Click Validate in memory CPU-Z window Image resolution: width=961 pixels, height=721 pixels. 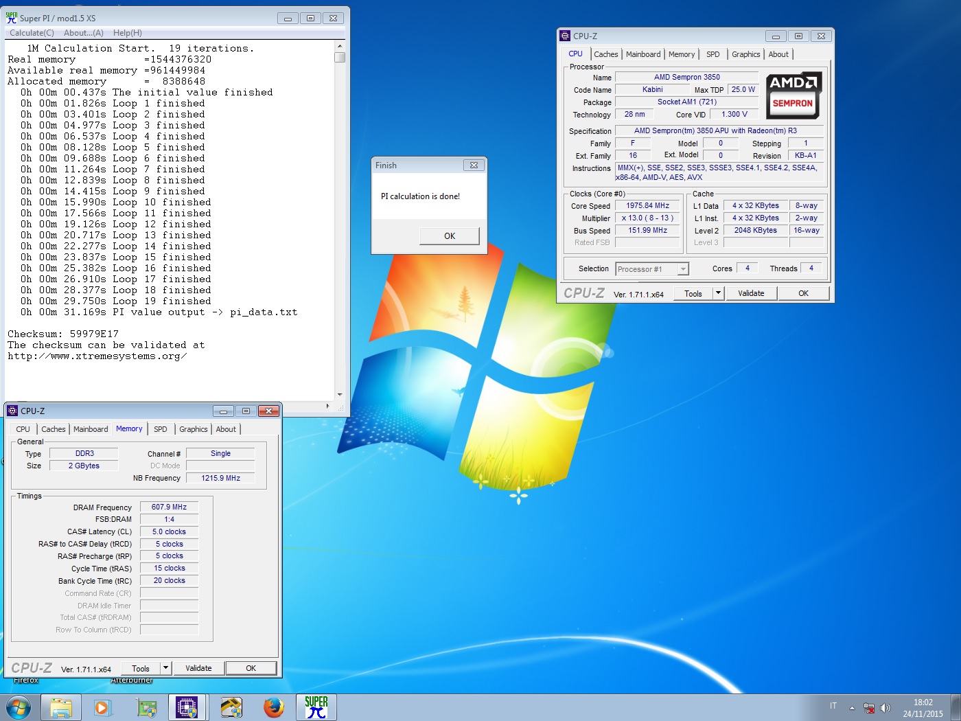(x=198, y=668)
